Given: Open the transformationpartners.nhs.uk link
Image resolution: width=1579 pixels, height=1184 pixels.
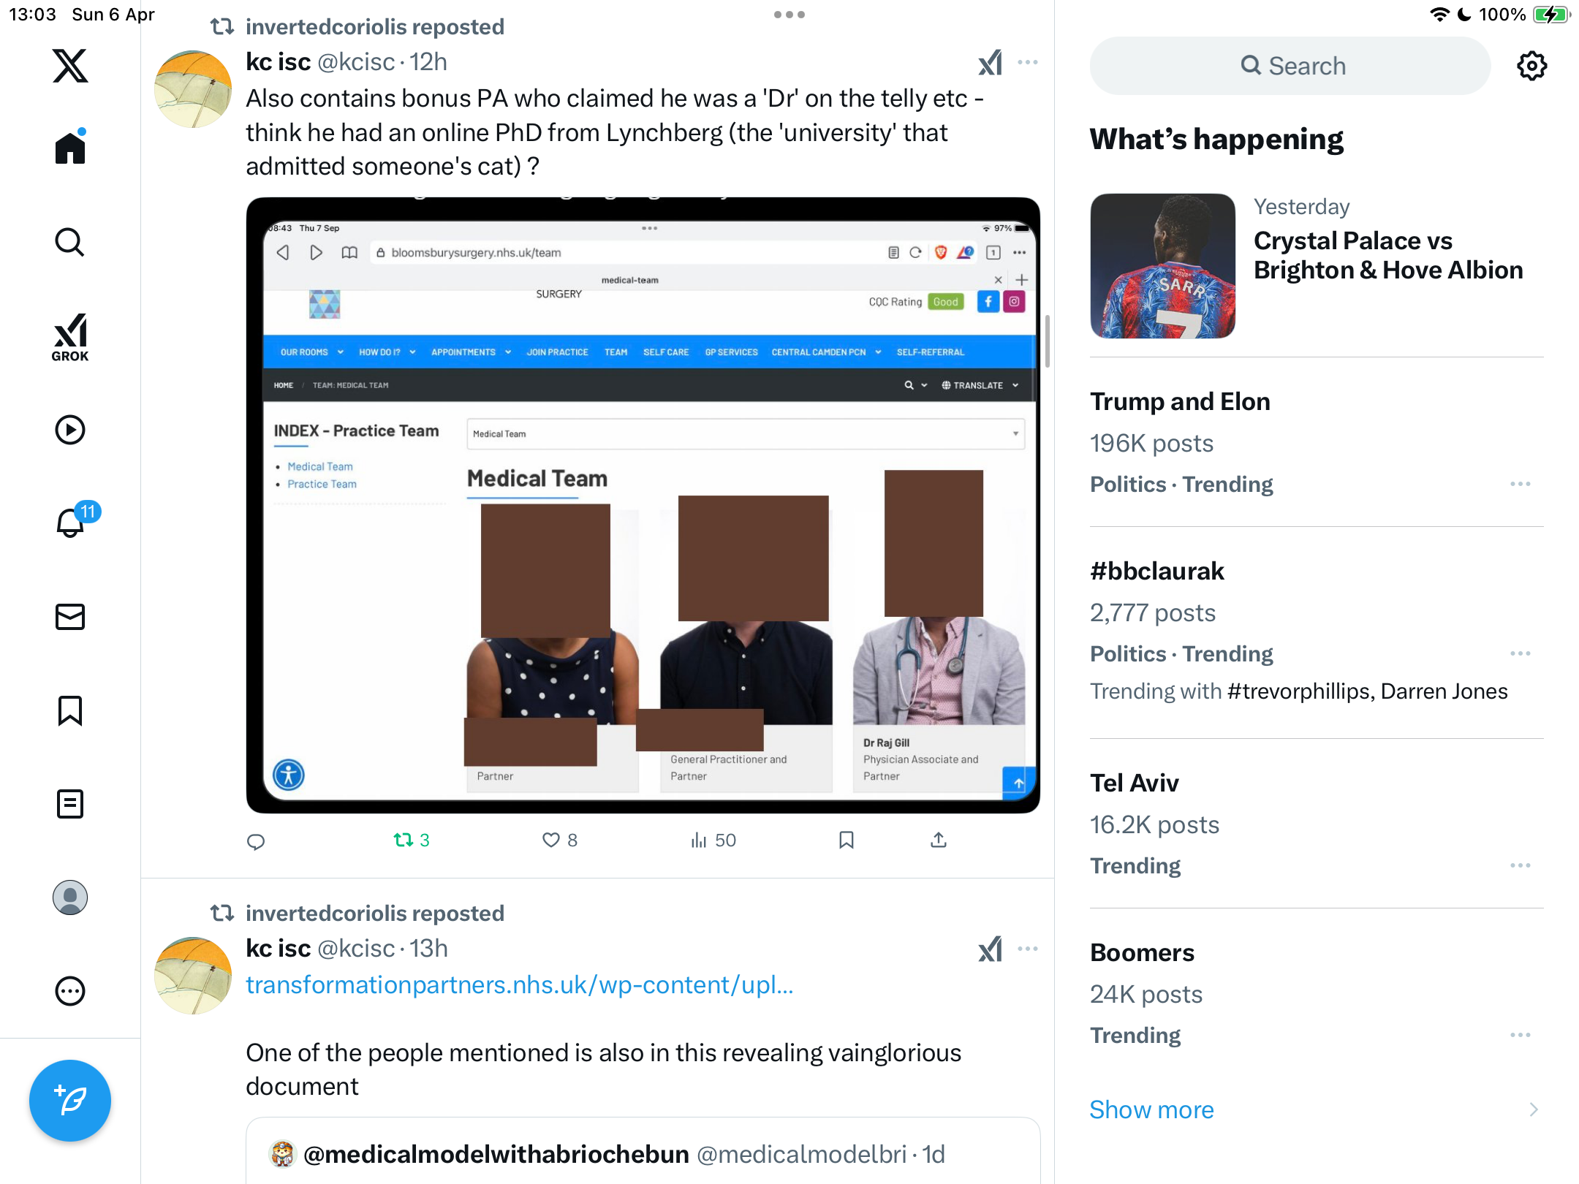Looking at the screenshot, I should (x=520, y=985).
